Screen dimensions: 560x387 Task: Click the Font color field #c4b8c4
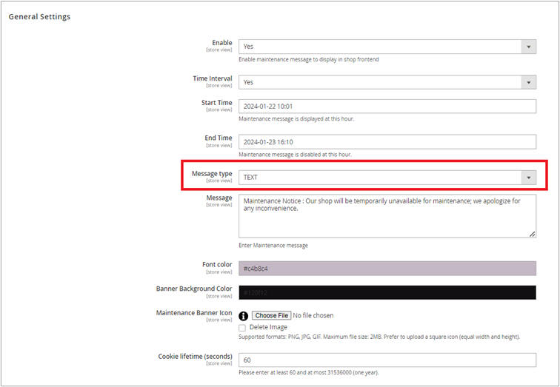(x=387, y=268)
